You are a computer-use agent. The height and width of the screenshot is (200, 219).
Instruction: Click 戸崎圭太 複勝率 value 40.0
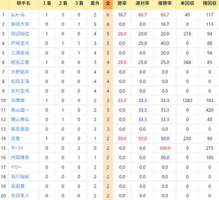tap(165, 43)
